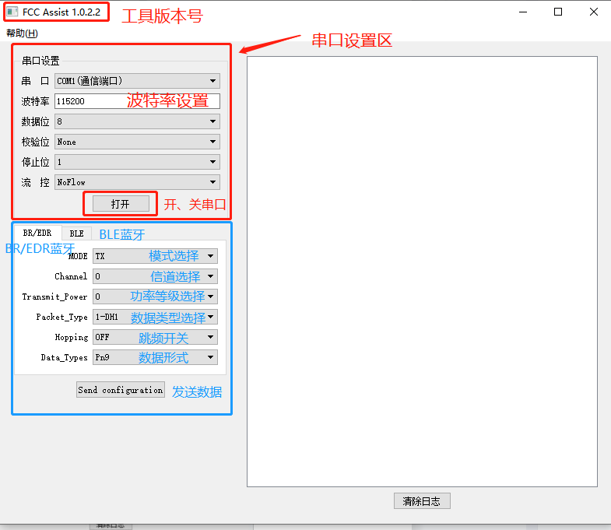The width and height of the screenshot is (611, 530).
Task: Maximize the FCC Assist window
Action: 558,12
